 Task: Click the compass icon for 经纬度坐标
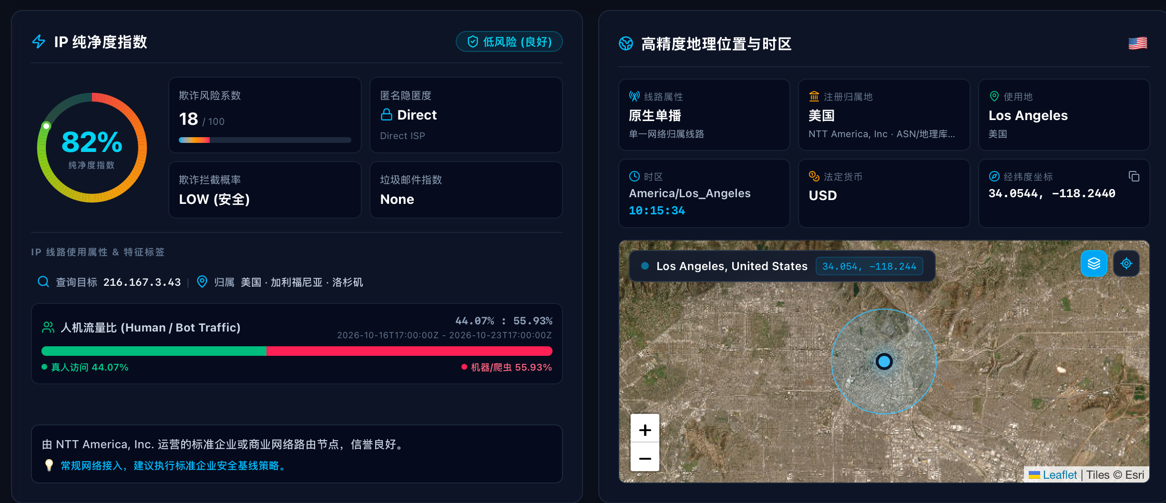(994, 176)
